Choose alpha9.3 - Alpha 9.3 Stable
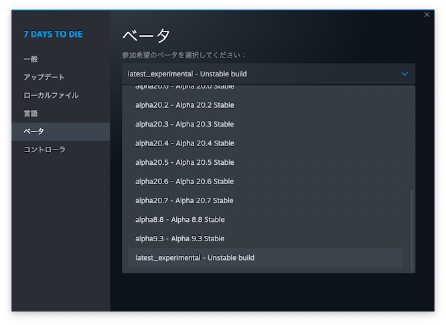Image resolution: width=446 pixels, height=325 pixels. click(x=180, y=239)
